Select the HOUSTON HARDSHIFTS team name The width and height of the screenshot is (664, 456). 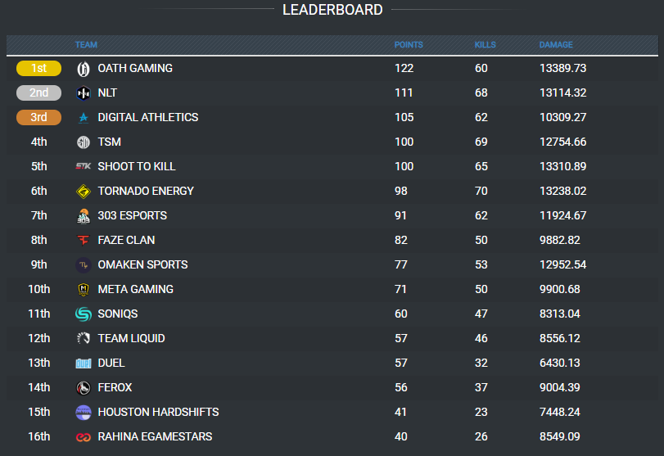pos(158,412)
